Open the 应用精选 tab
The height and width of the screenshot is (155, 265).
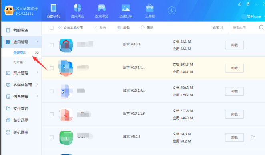(77, 11)
